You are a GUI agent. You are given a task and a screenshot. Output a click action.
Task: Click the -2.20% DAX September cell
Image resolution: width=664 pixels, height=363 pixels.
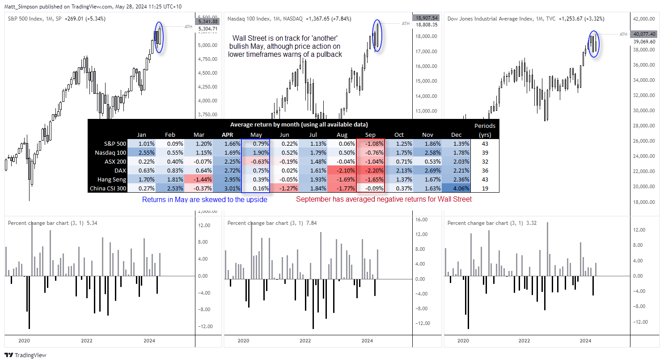(x=370, y=170)
